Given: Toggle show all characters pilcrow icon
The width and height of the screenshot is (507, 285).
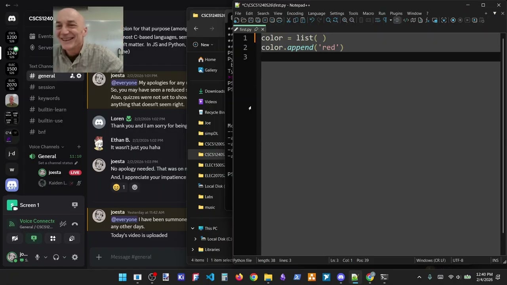Looking at the screenshot, I should (x=385, y=20).
